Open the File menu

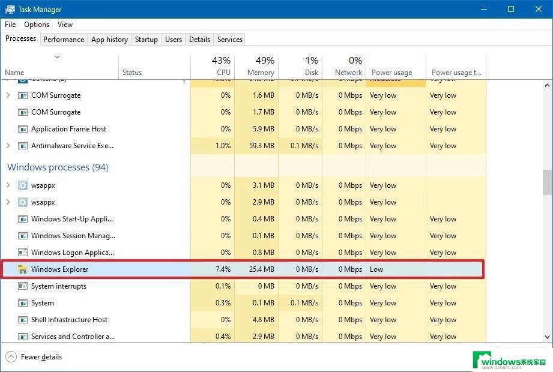point(10,25)
